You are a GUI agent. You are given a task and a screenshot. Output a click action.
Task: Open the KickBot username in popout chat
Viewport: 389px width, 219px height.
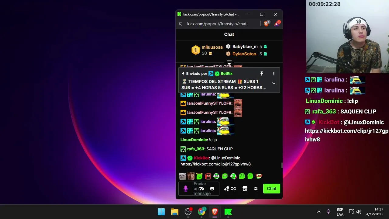click(201, 158)
